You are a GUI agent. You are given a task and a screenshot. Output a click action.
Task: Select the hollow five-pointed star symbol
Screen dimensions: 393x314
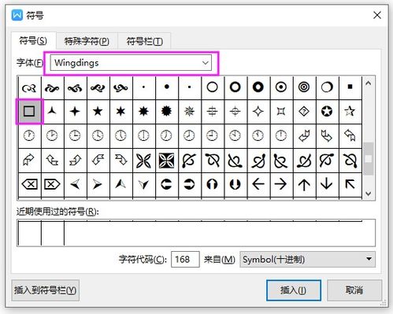pyautogui.click(x=350, y=111)
